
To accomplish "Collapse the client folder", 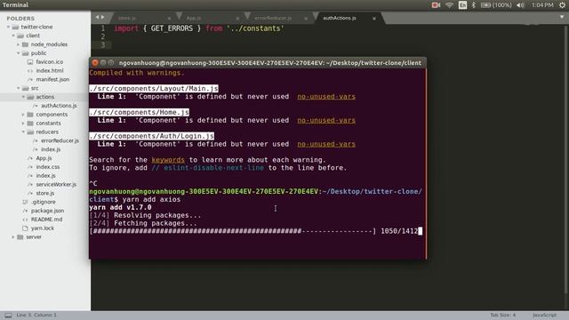I will point(13,36).
